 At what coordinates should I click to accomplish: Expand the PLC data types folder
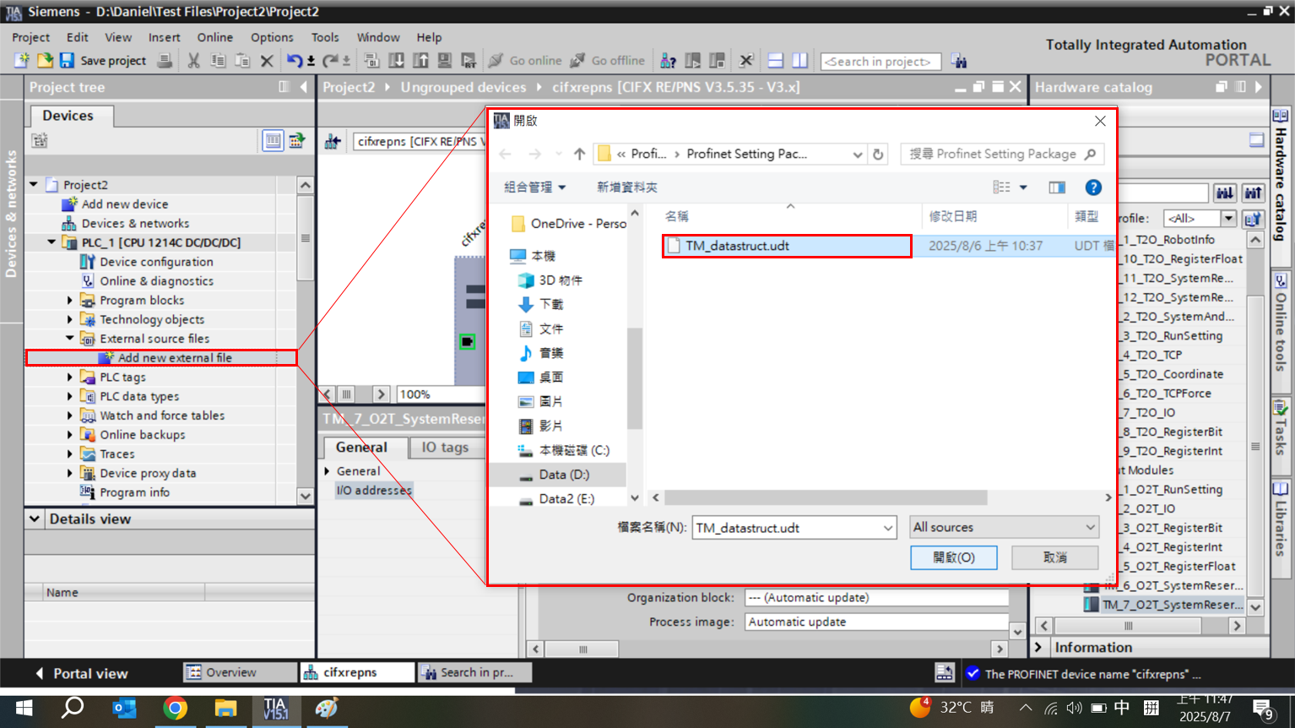click(70, 397)
